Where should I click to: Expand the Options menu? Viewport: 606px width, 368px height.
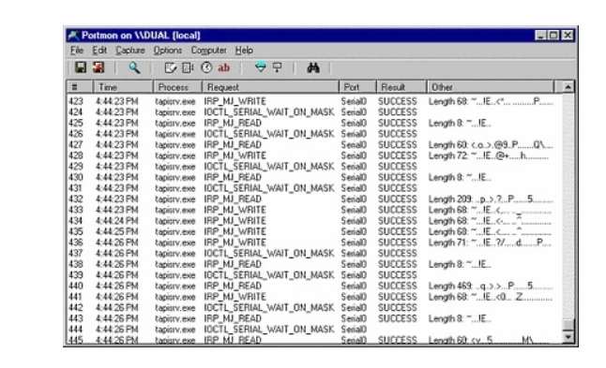tap(167, 51)
